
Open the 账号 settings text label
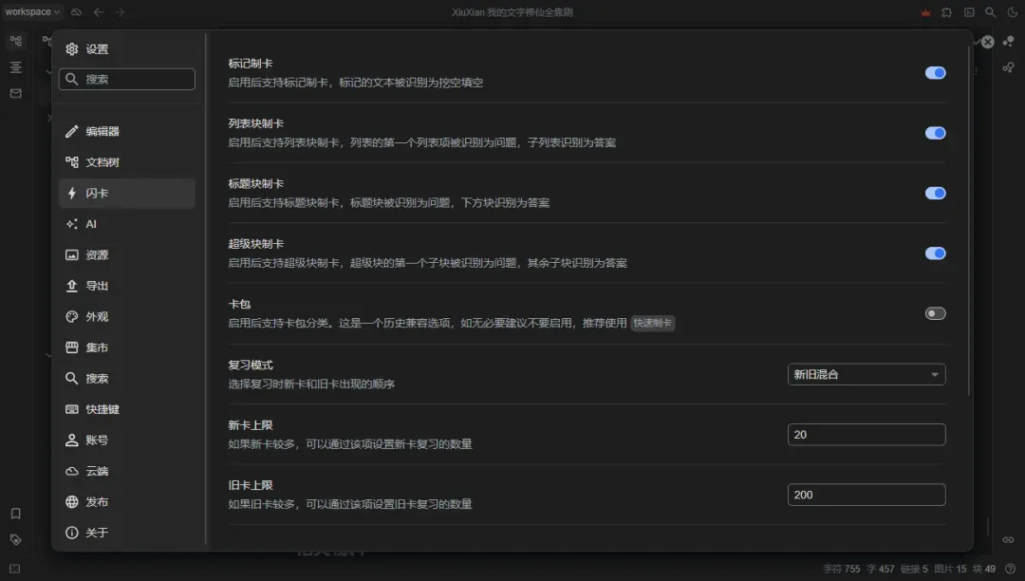[97, 440]
